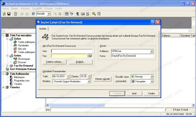Image resolution: width=196 pixels, height=117 pixels.
Task: Click the red X Teslim edilmeyen icon
Action: pyautogui.click(x=15, y=52)
